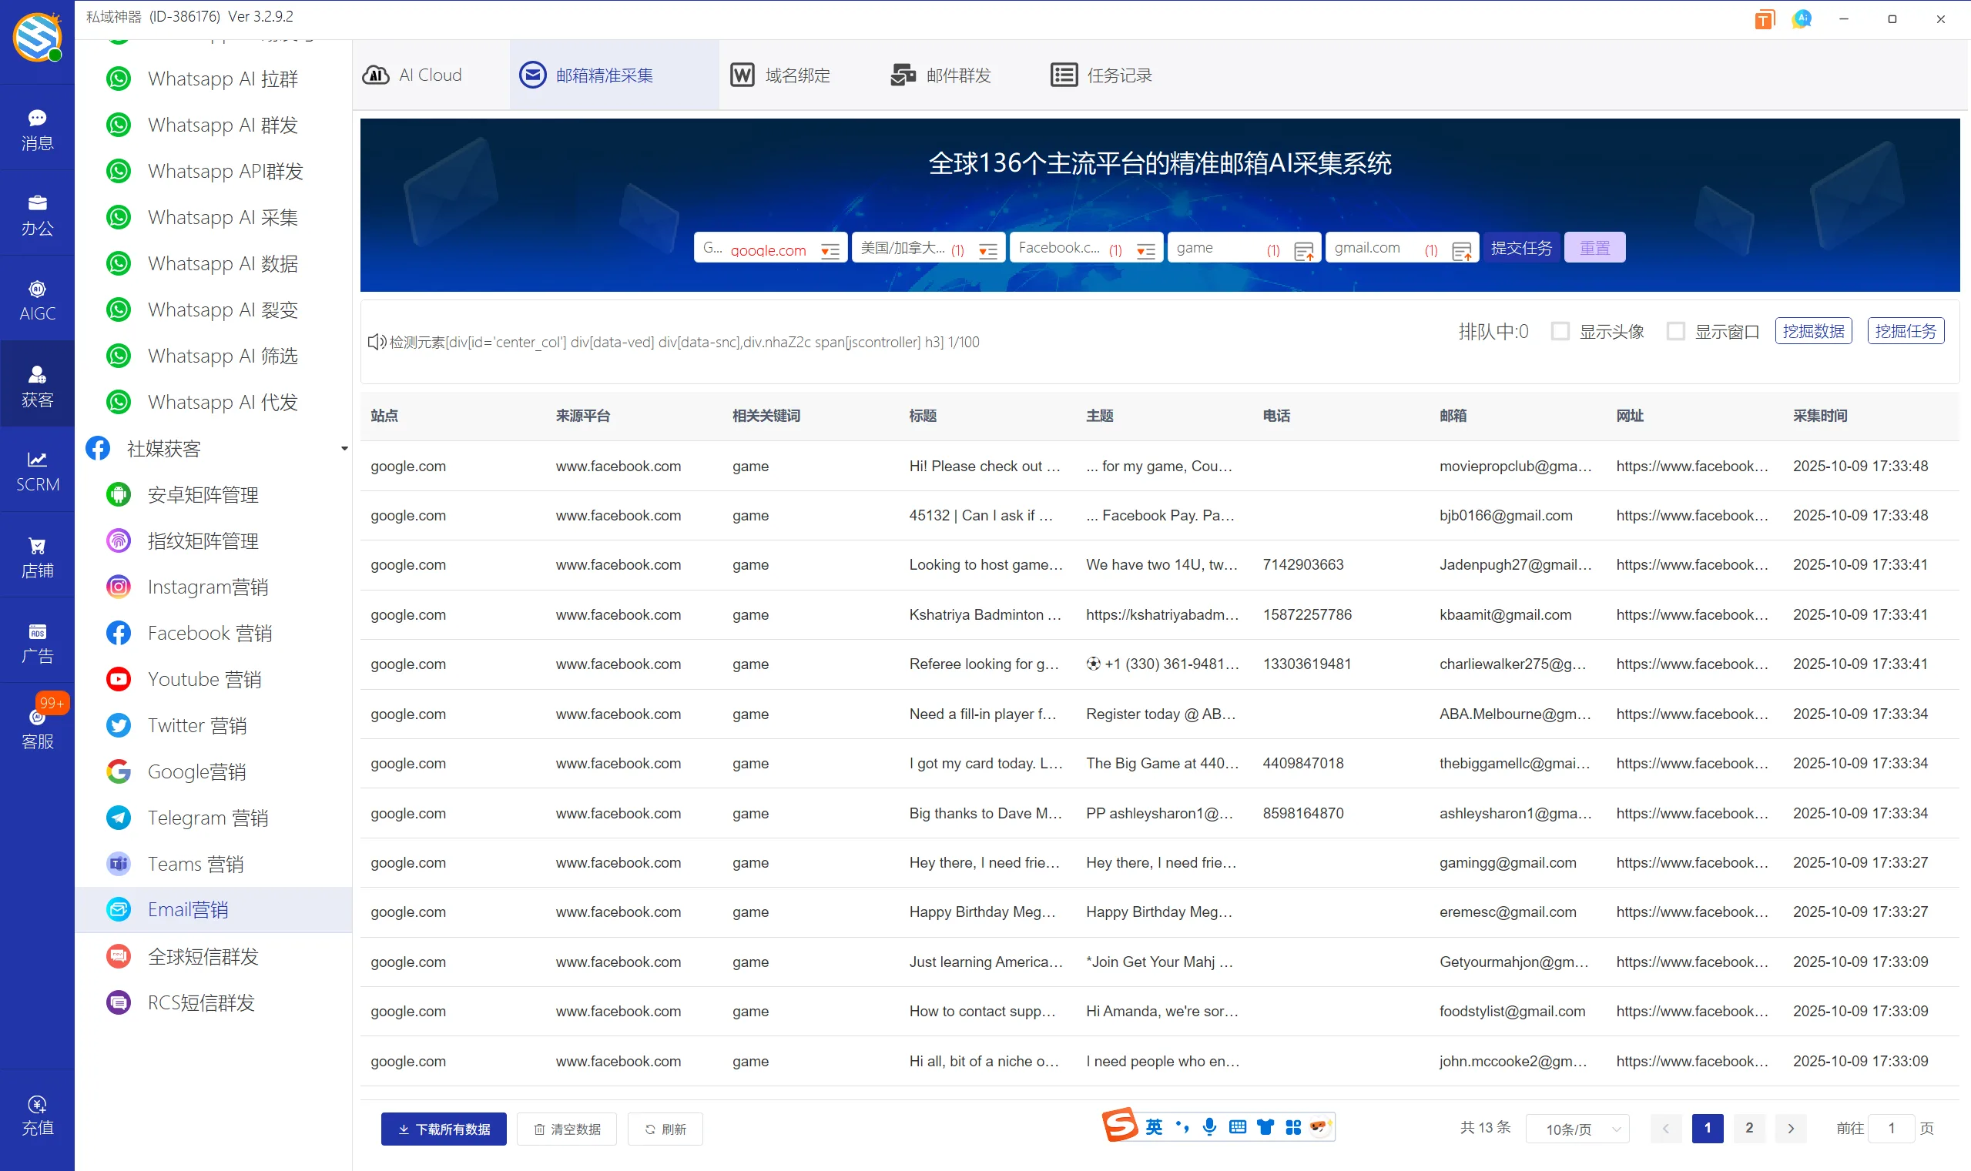The width and height of the screenshot is (1971, 1171).
Task: Click the sound speaker icon in status bar
Action: (x=376, y=342)
